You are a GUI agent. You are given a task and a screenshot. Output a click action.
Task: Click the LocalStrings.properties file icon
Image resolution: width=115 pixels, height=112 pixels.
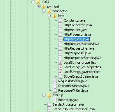(x=60, y=62)
